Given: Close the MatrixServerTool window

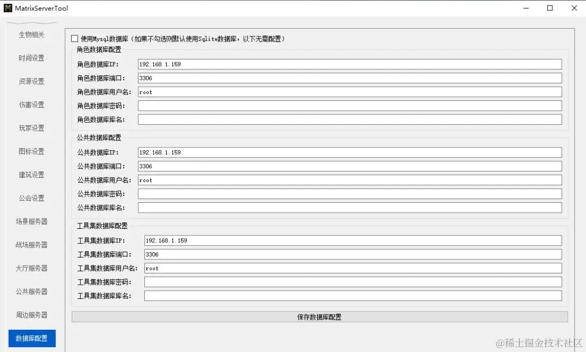Looking at the screenshot, I should (574, 8).
